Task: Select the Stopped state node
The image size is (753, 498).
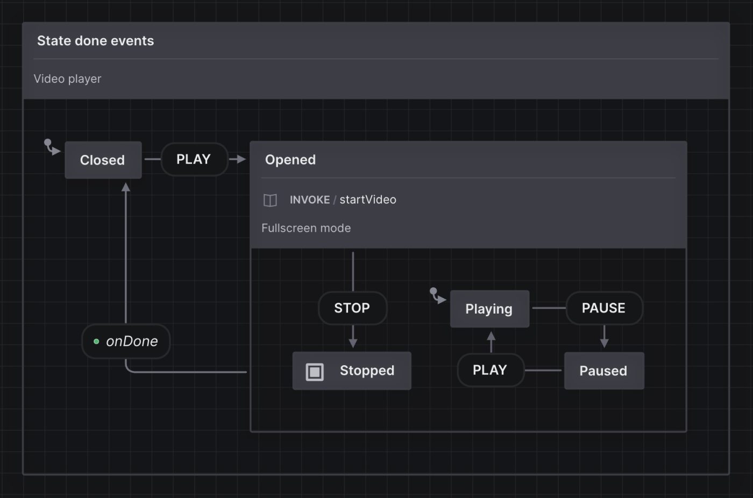Action: [351, 371]
